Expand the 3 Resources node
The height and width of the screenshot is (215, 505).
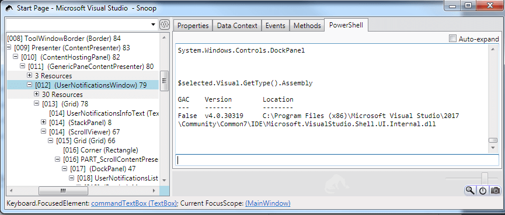(x=30, y=76)
